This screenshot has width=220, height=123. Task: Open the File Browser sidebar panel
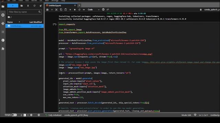pyautogui.click(x=3, y=6)
